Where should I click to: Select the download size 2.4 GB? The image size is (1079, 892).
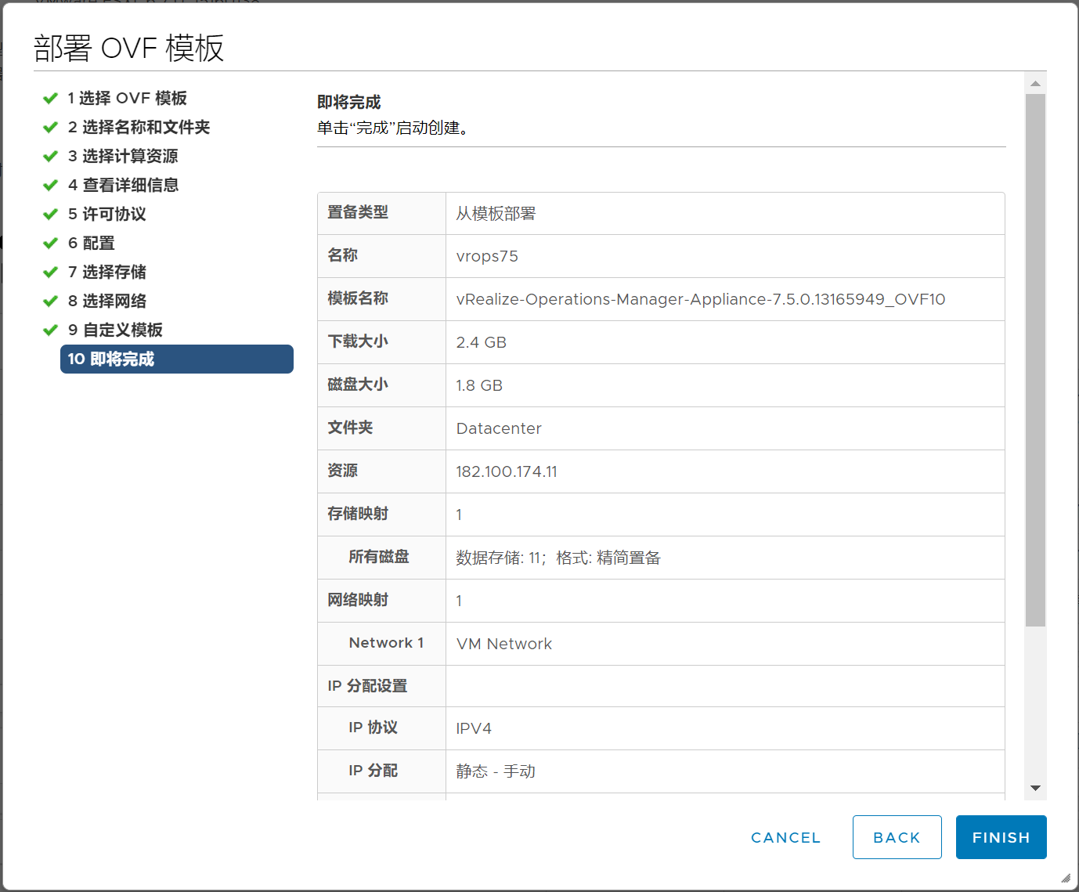pos(481,342)
